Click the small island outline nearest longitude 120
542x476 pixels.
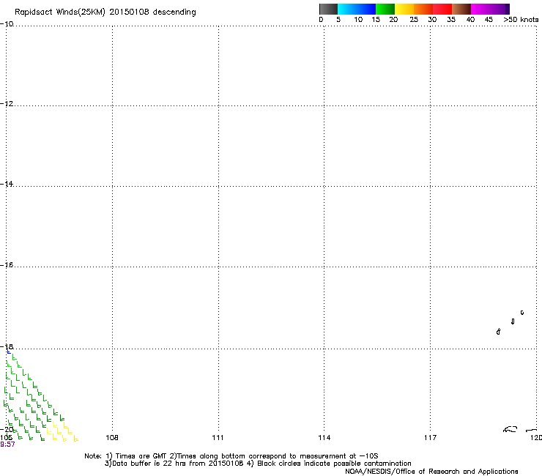(x=522, y=313)
